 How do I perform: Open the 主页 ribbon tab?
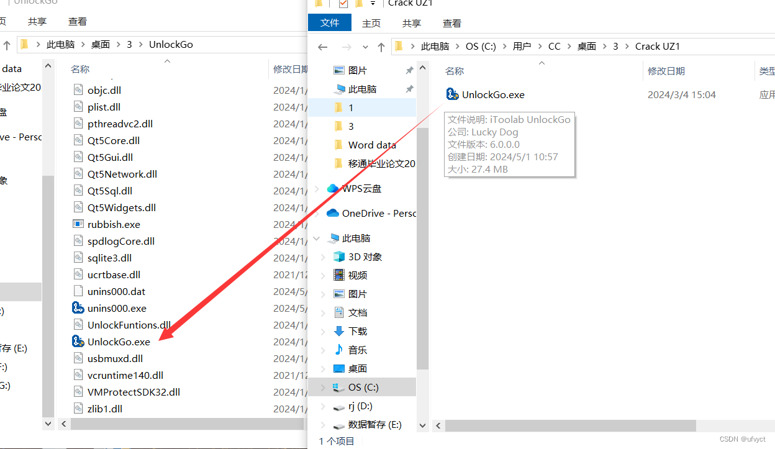pos(371,23)
